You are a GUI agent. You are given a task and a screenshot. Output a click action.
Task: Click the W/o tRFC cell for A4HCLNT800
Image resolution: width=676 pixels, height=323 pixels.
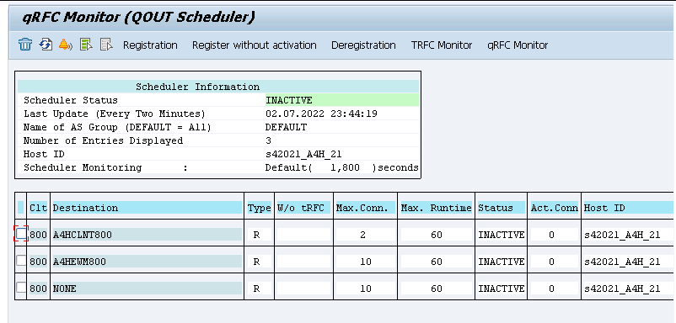(x=303, y=235)
